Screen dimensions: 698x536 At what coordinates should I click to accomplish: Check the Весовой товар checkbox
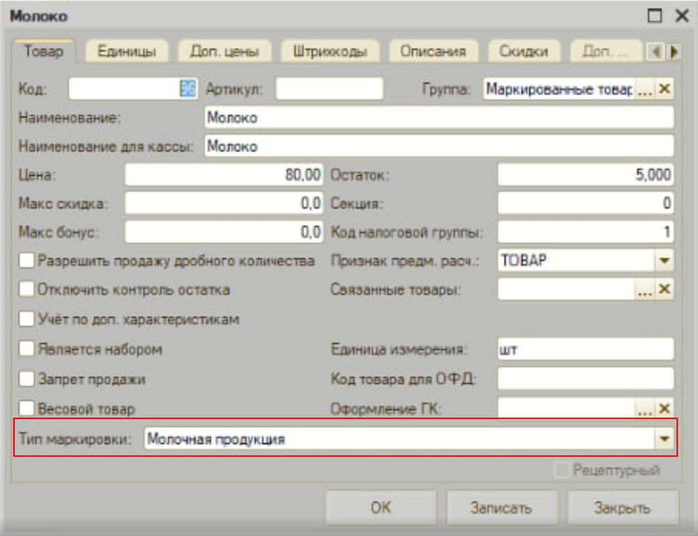pos(27,408)
